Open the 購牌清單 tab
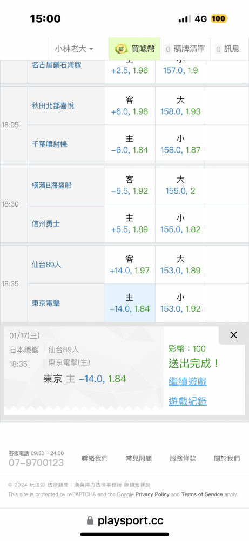The image size is (249, 541). click(185, 49)
